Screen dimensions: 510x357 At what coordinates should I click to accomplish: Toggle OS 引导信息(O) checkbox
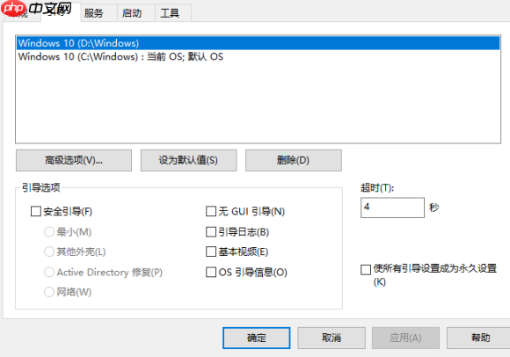[x=211, y=272]
